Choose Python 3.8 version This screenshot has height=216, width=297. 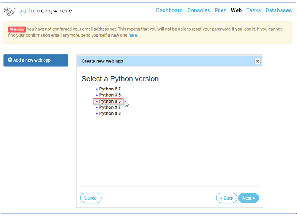(x=109, y=113)
